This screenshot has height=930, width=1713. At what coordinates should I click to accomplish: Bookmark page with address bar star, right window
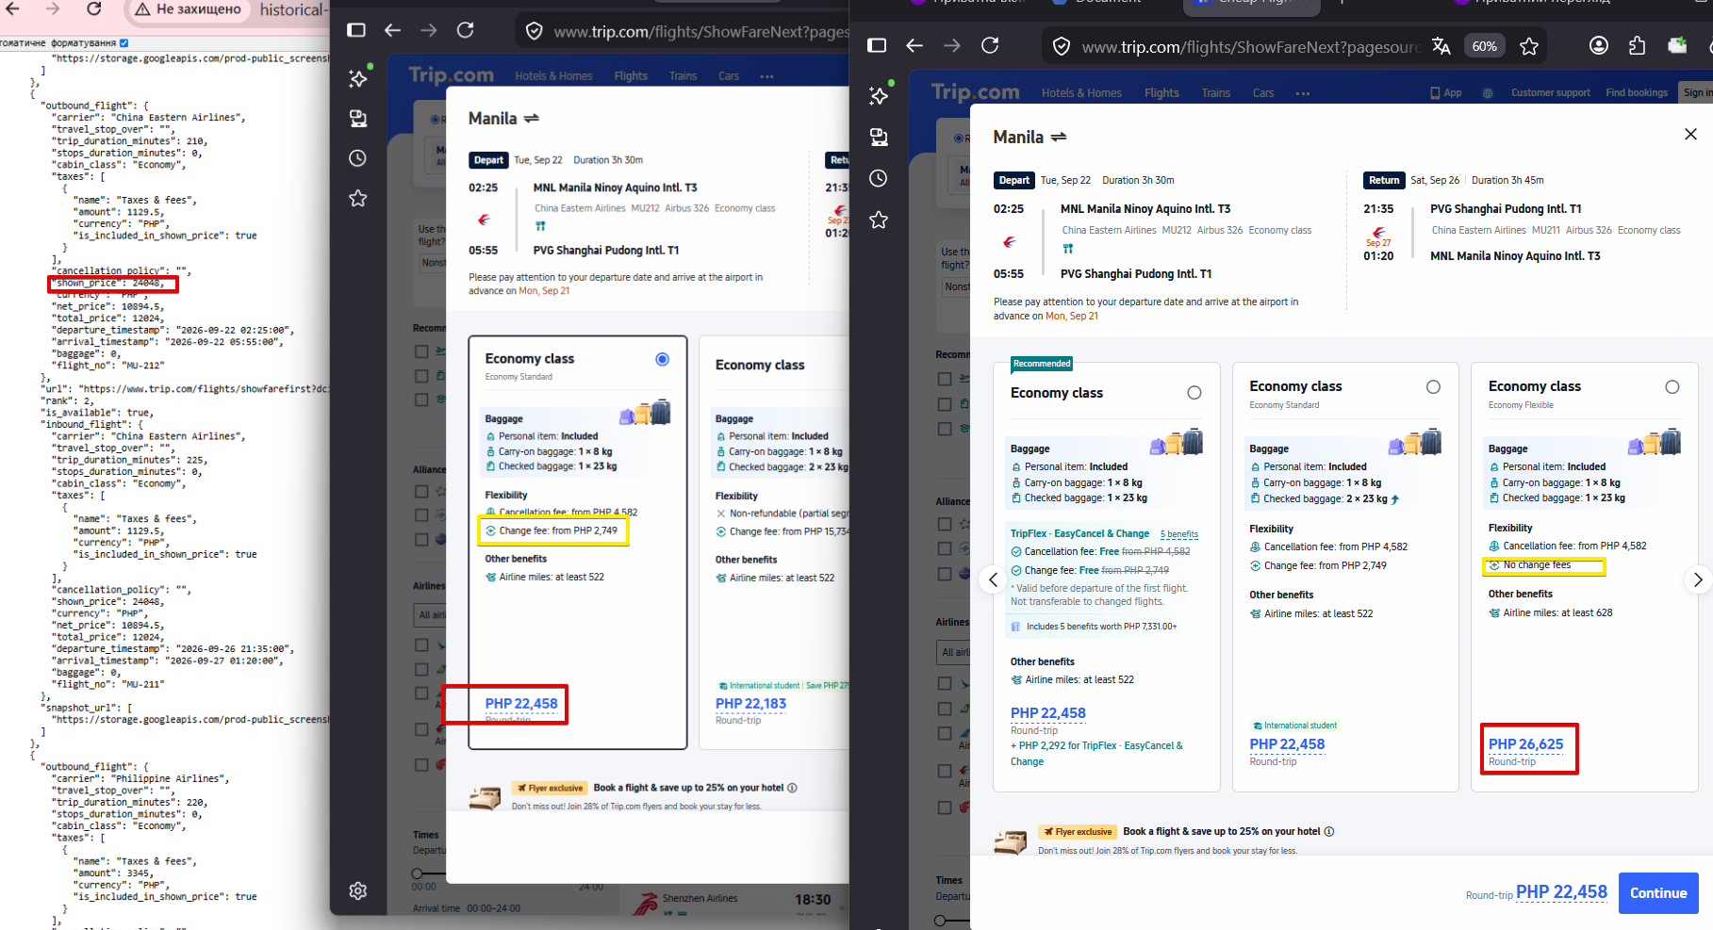pos(1529,46)
